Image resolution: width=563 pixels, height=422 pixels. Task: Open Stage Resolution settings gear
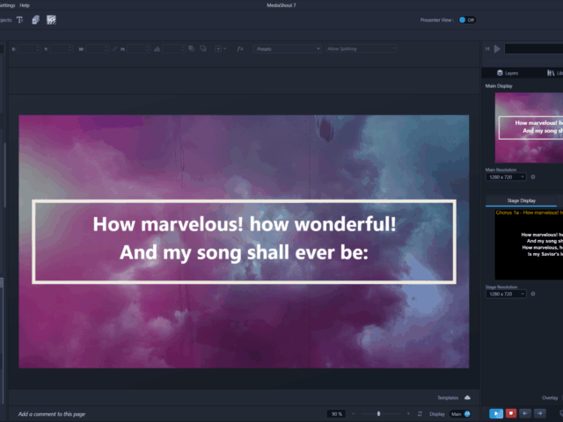533,294
